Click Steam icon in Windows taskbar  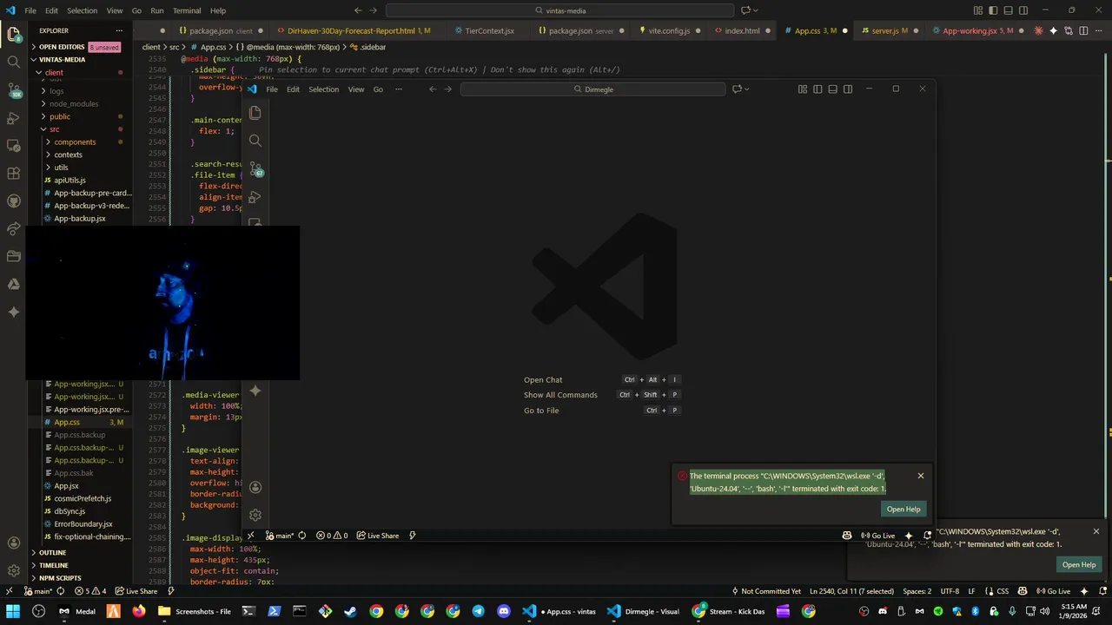click(350, 611)
